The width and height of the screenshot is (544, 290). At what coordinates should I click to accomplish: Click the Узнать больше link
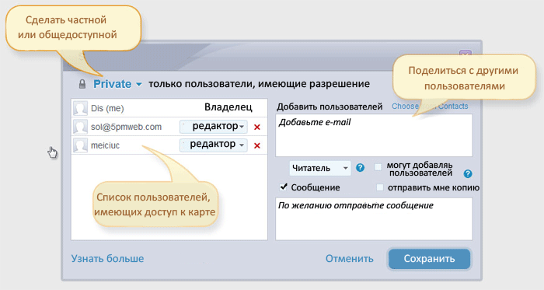pyautogui.click(x=107, y=258)
